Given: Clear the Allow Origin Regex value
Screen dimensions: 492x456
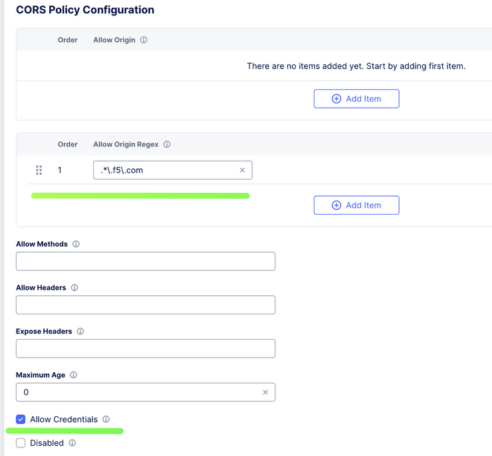Looking at the screenshot, I should [242, 170].
